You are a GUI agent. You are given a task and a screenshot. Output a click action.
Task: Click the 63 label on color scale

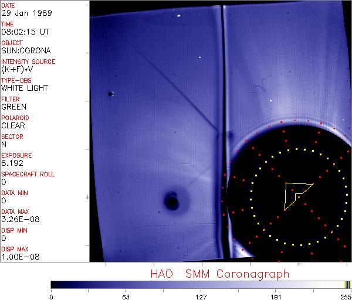point(126,297)
